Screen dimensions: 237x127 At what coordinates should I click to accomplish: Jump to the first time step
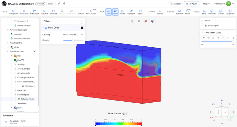coord(204,38)
